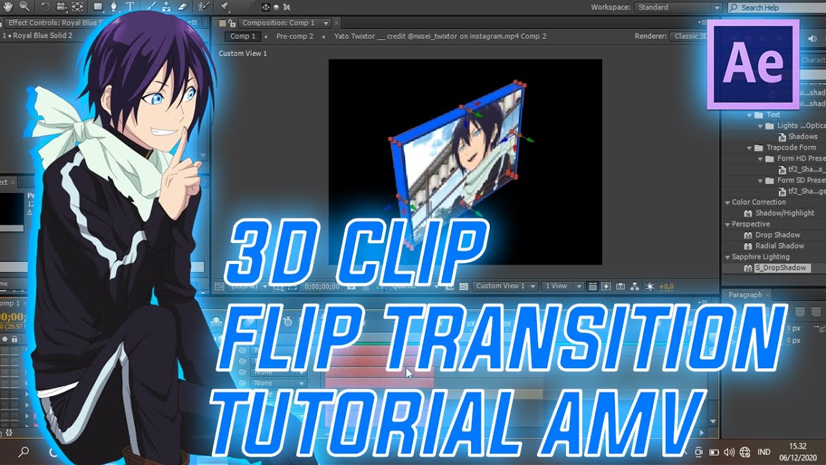
Task: Click the Local Axis Mode icon
Action: (265, 7)
